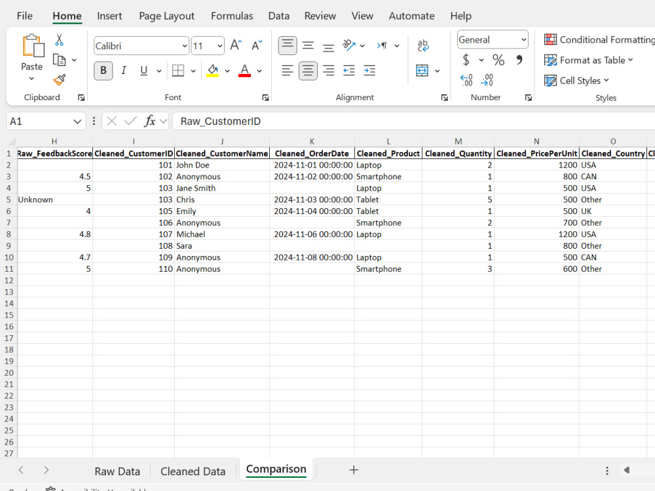Open the merge options dropdown arrow
This screenshot has width=655, height=491.
coord(438,71)
